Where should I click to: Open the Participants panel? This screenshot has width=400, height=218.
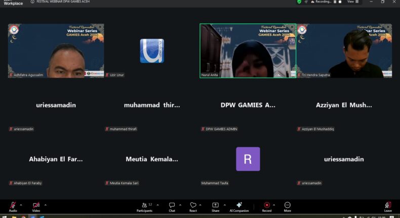pyautogui.click(x=144, y=207)
